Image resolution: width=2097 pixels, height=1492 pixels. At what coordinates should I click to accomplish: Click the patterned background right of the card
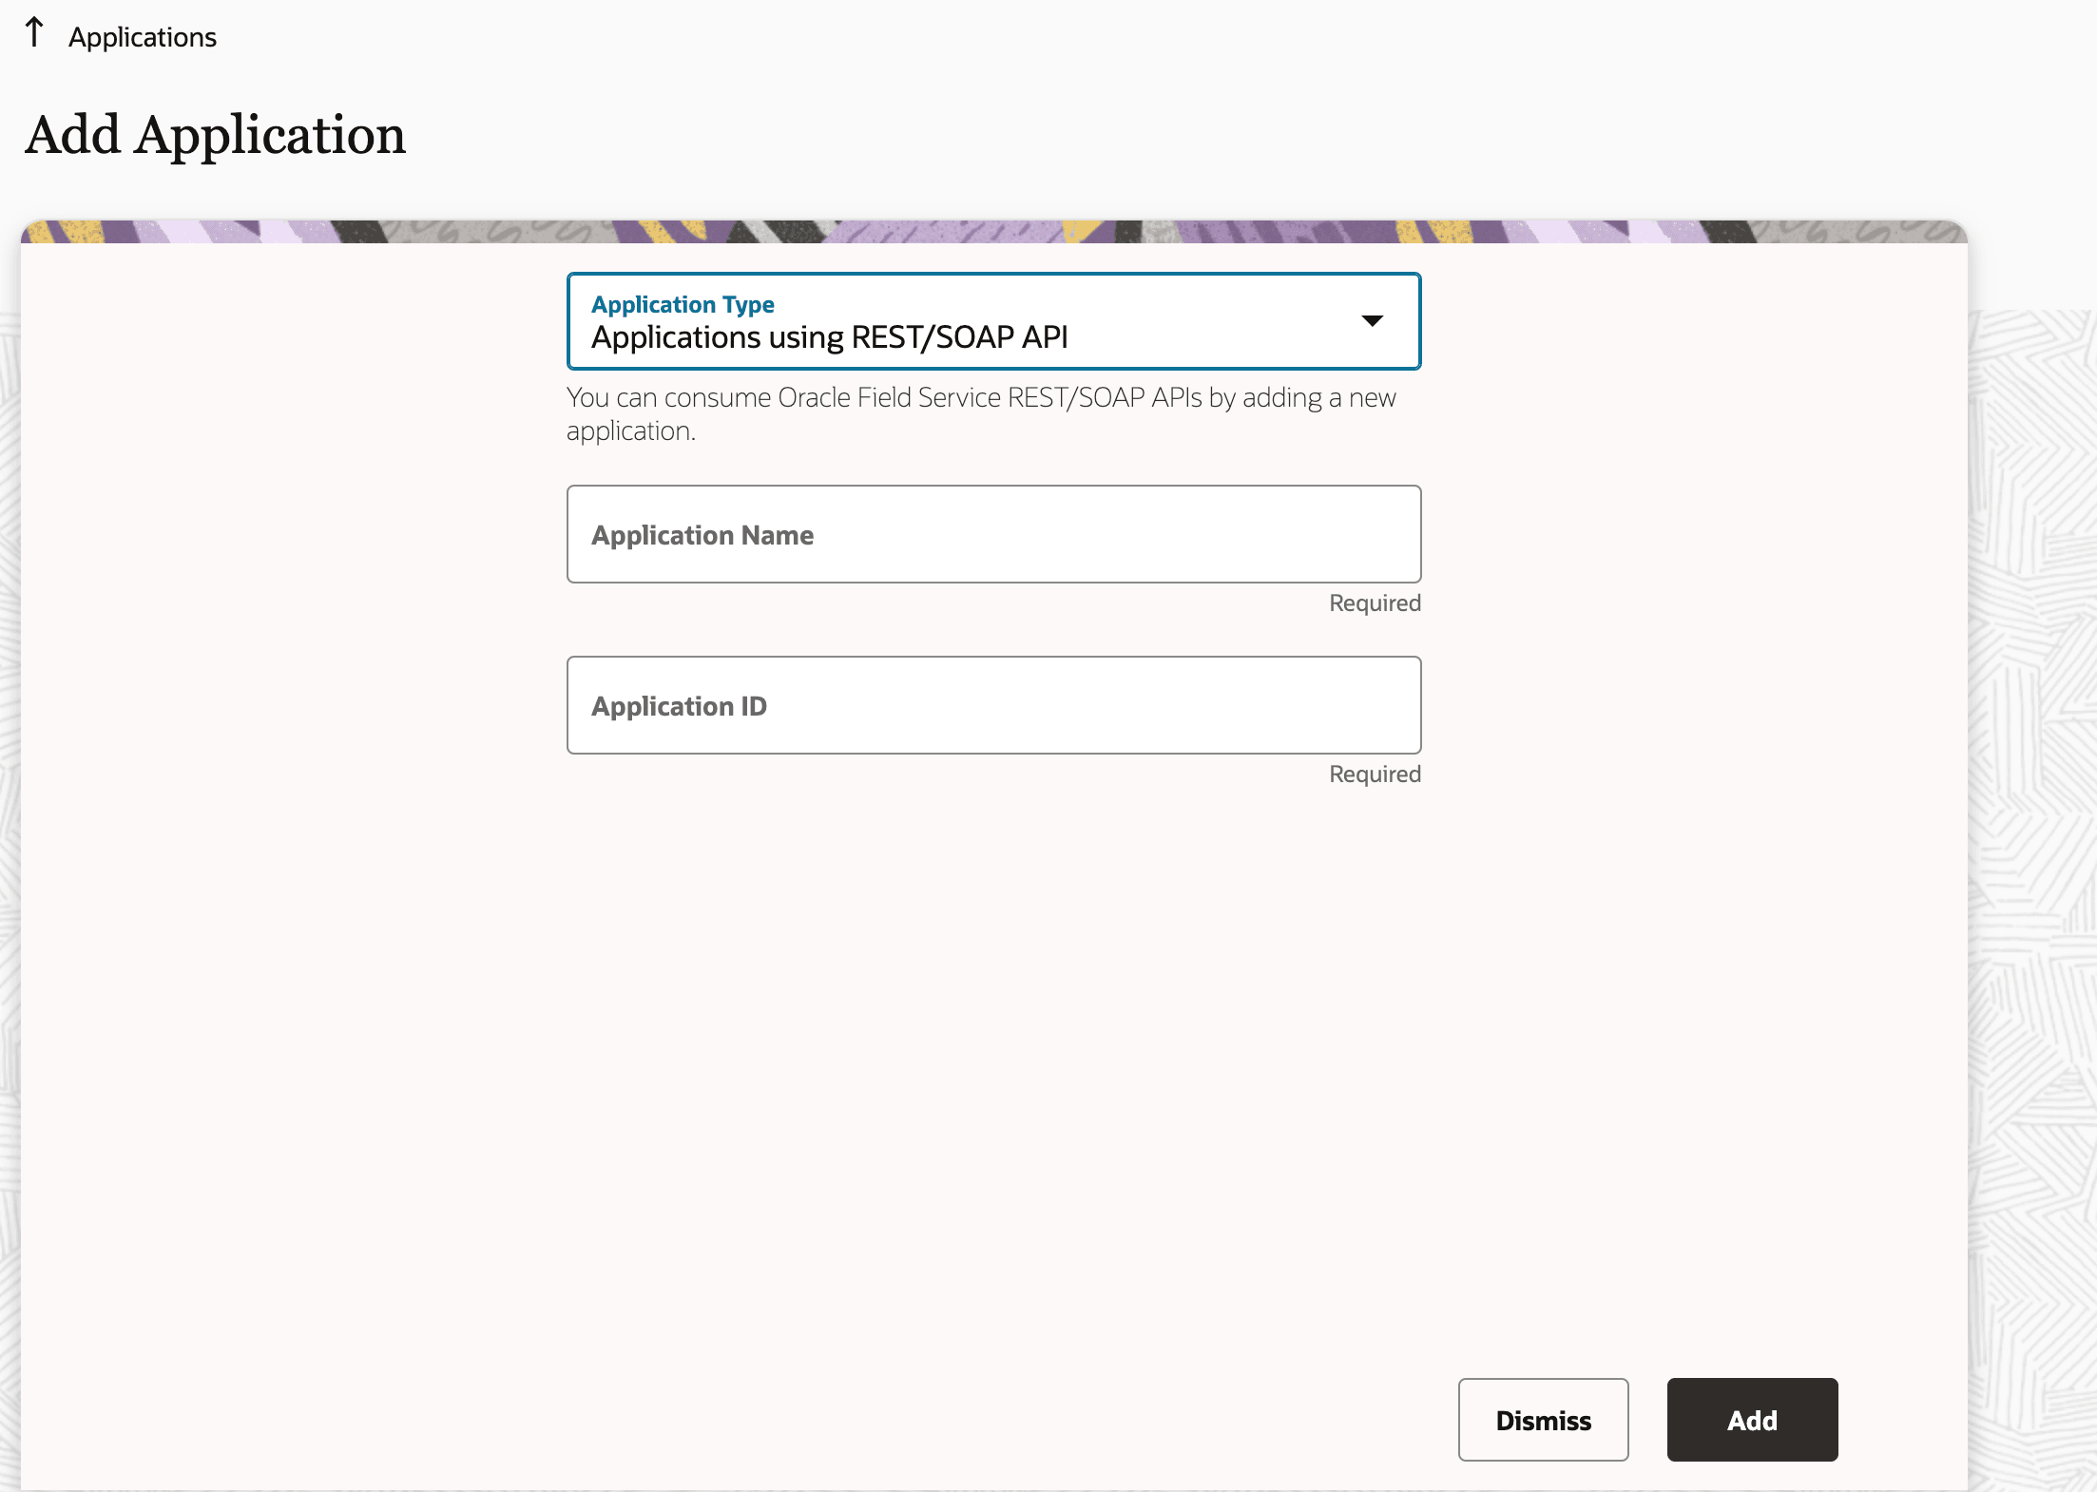[2034, 760]
